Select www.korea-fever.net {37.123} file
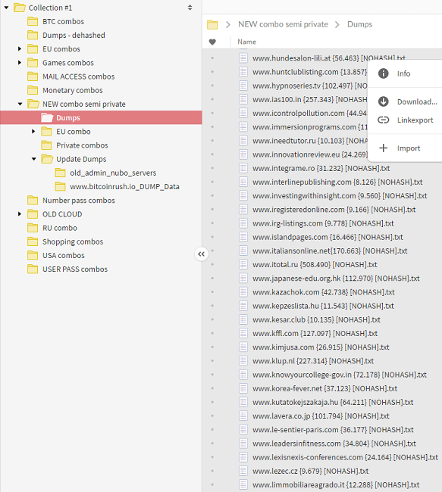The image size is (442, 492). click(x=324, y=388)
